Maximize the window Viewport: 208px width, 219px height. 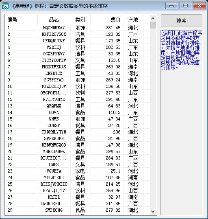pos(185,6)
